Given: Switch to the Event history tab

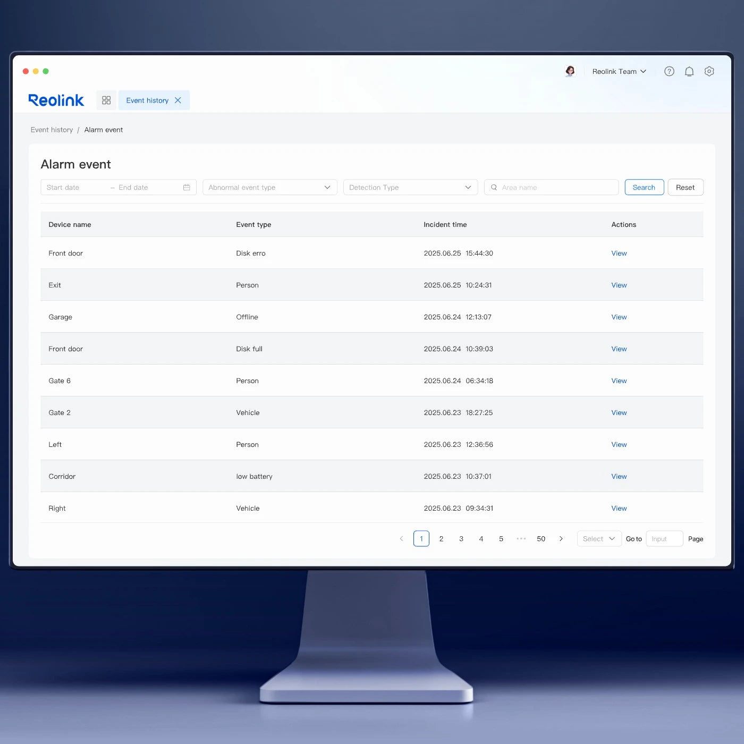Looking at the screenshot, I should [147, 100].
